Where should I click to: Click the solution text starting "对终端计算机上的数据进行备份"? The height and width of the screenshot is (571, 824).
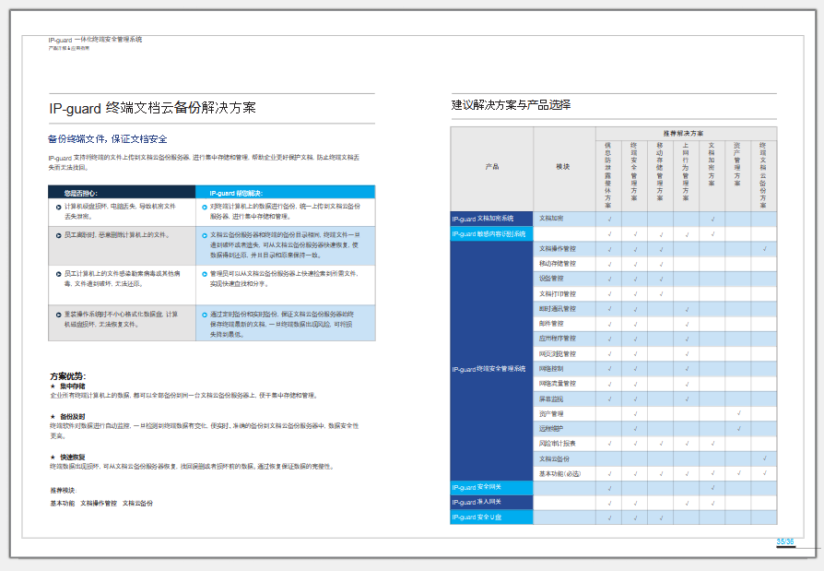click(286, 211)
